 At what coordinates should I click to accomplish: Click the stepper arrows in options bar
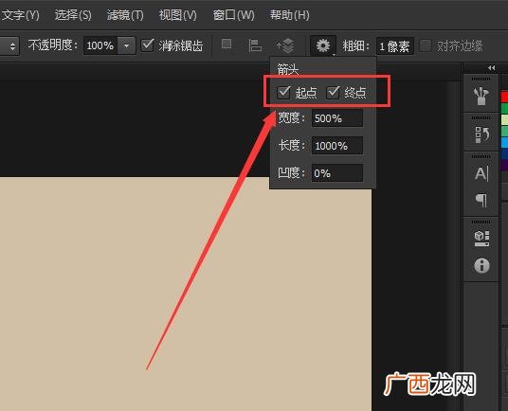[12, 46]
